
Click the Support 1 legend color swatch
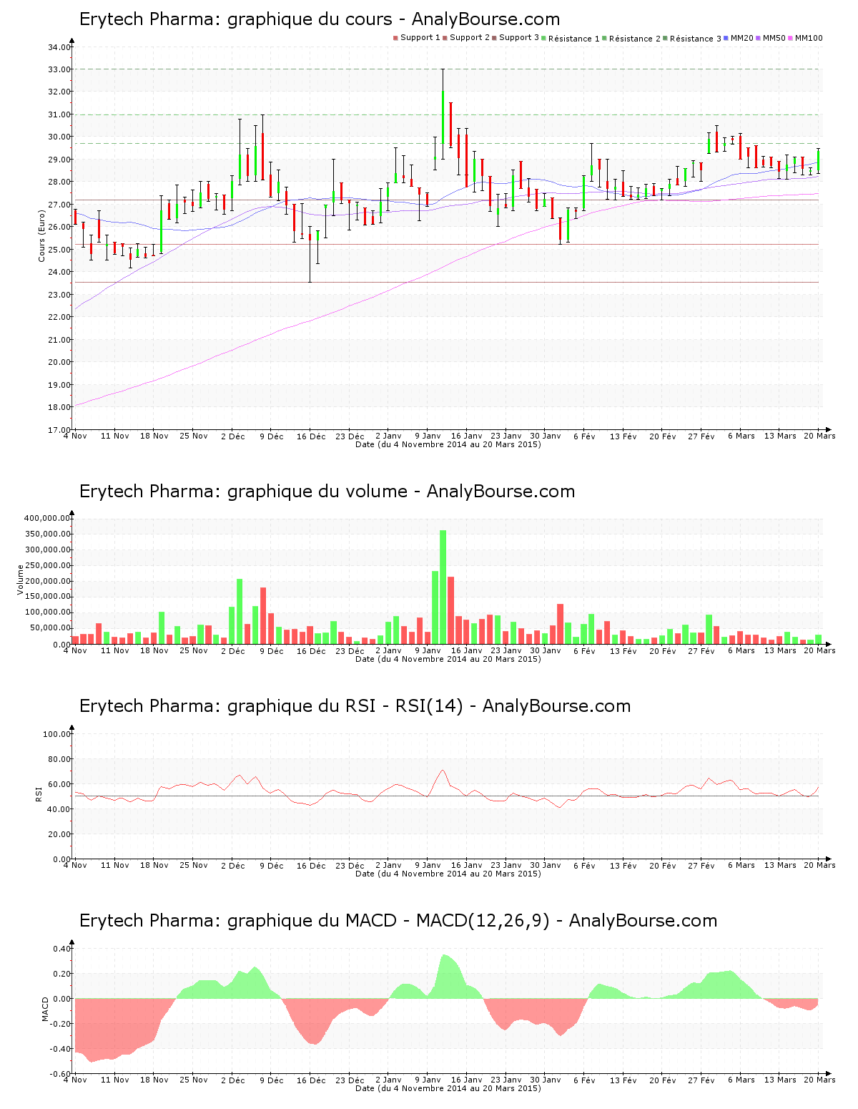pyautogui.click(x=395, y=38)
